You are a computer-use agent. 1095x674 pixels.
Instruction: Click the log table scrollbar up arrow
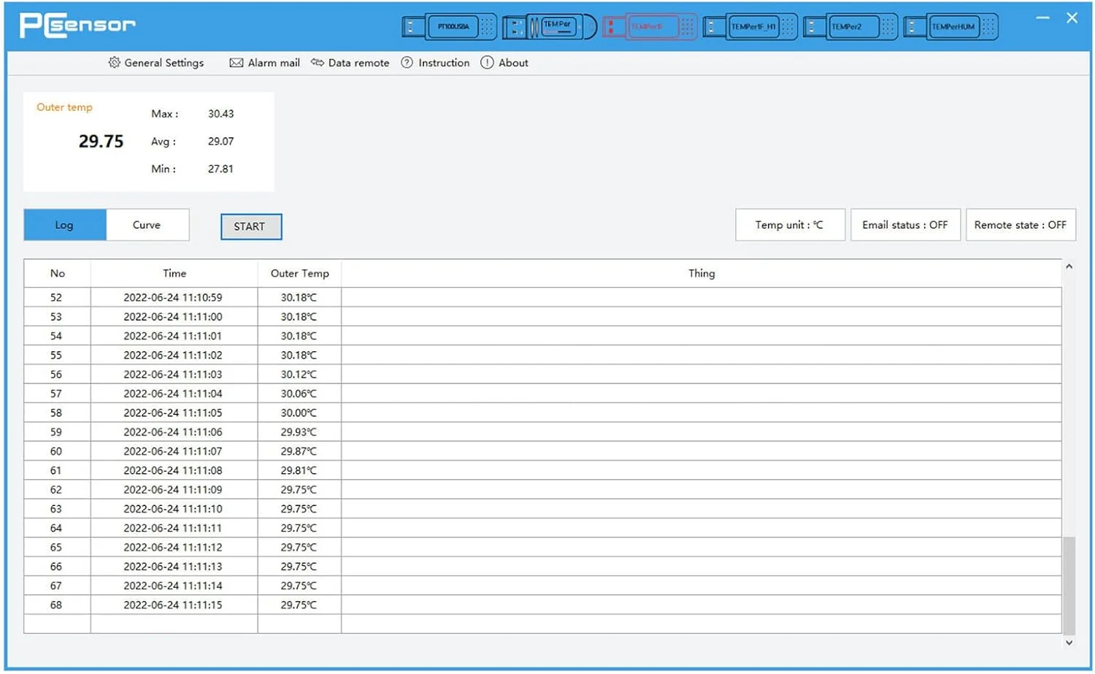tap(1069, 267)
